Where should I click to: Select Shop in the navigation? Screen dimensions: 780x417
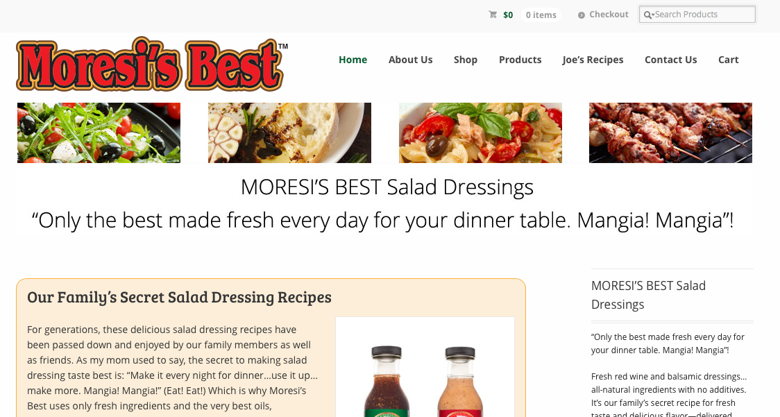[466, 60]
